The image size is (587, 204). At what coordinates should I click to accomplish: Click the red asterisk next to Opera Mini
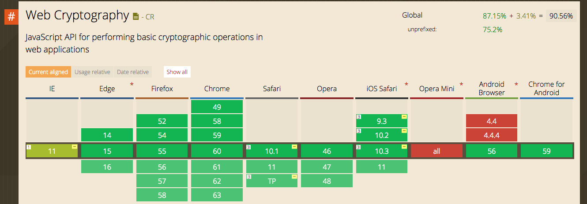(461, 85)
